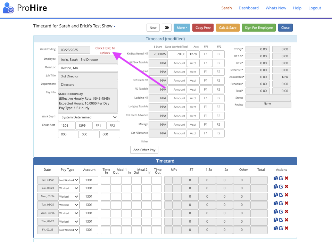This screenshot has width=332, height=242.
Task: Go to the Dashboard
Action: pyautogui.click(x=249, y=8)
